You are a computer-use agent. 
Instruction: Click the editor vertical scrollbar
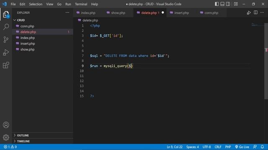click(x=266, y=61)
